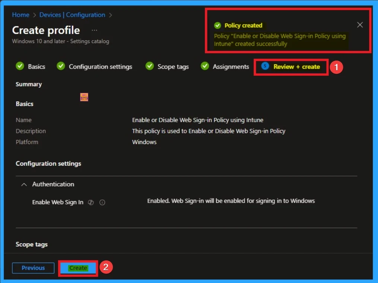Click the Description field label
Image resolution: width=378 pixels, height=283 pixels.
[31, 131]
